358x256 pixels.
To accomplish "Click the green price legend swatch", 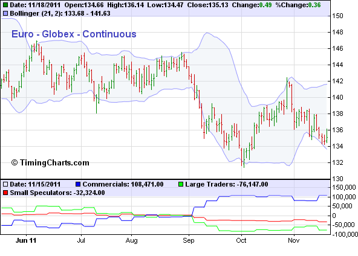I will [x=5, y=5].
